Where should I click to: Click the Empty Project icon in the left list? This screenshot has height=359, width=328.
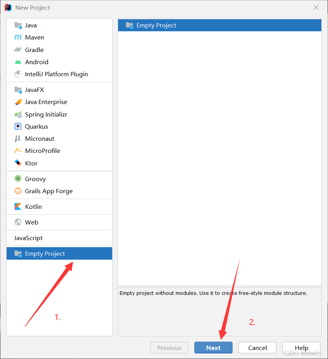[x=18, y=253]
